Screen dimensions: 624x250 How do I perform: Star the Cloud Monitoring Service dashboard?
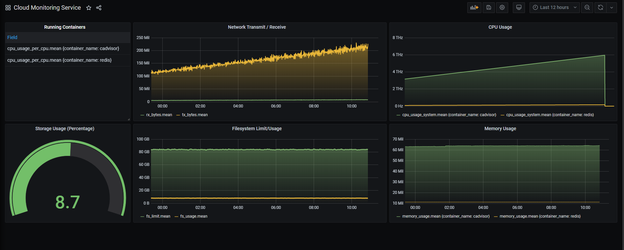[x=89, y=8]
